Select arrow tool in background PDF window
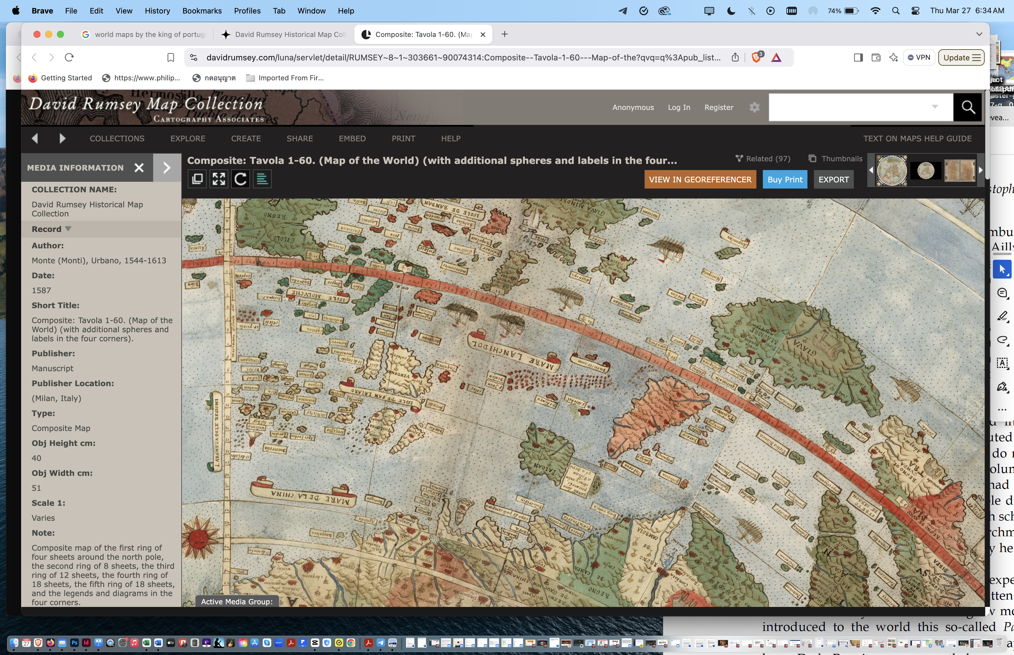 pyautogui.click(x=1002, y=269)
